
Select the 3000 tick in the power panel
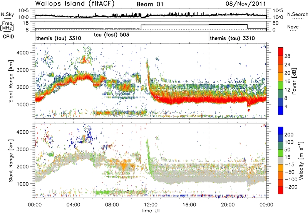(22, 70)
